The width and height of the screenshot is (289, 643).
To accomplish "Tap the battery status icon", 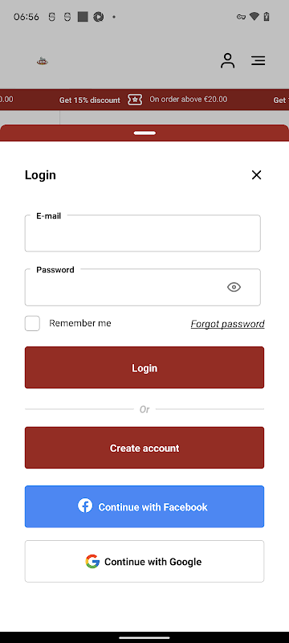I will 267,17.
